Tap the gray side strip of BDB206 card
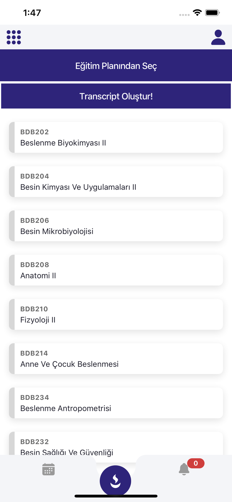 12,226
